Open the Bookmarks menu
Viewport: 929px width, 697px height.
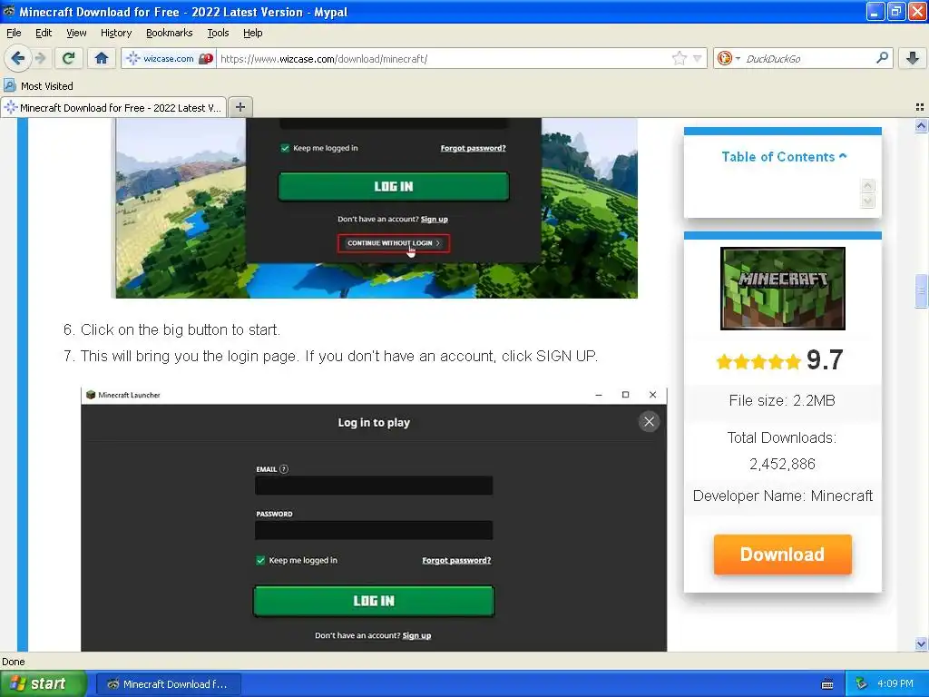[x=169, y=33]
